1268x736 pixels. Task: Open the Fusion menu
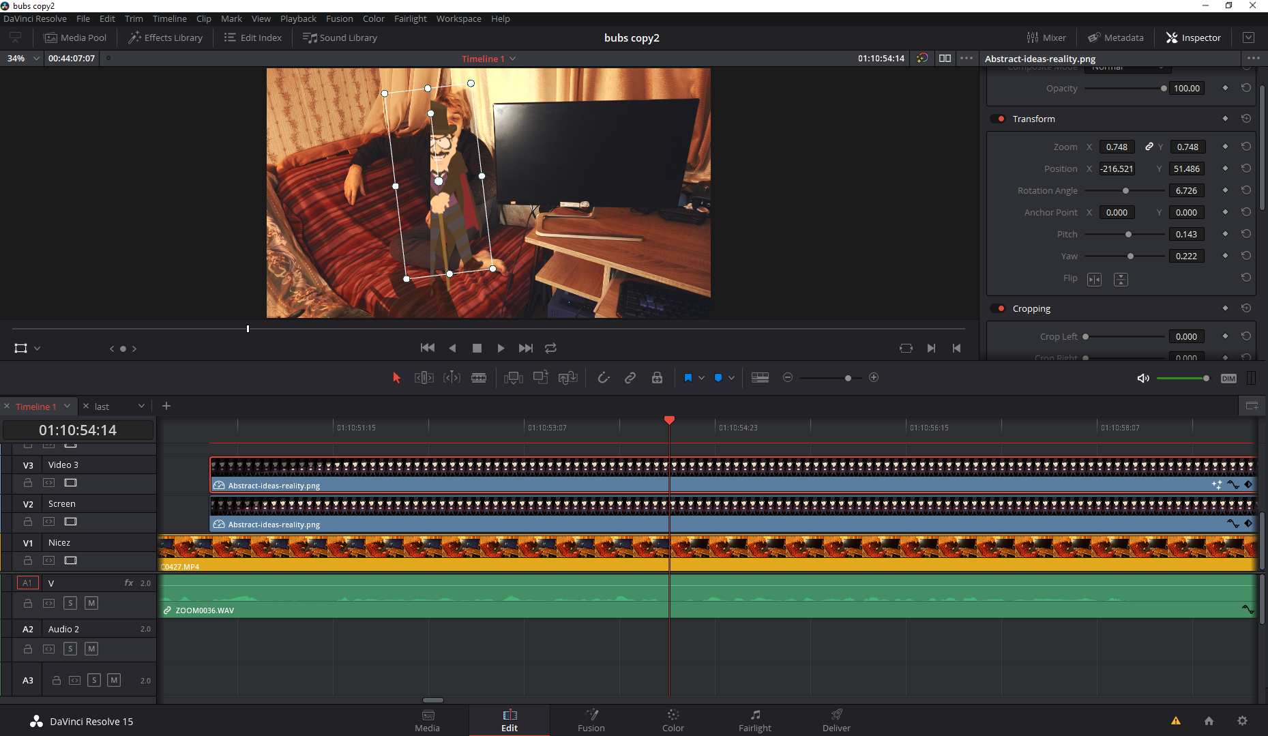339,18
